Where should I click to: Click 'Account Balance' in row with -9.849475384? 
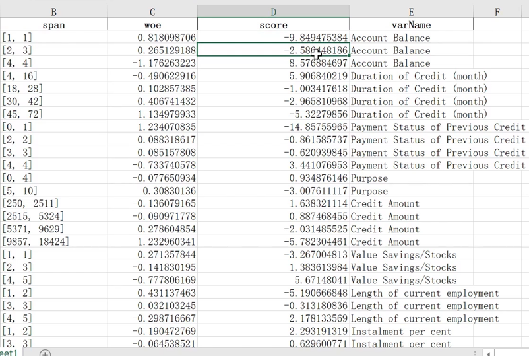tap(390, 38)
